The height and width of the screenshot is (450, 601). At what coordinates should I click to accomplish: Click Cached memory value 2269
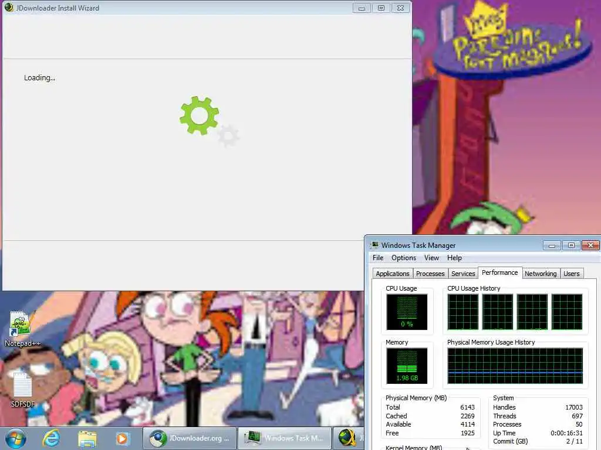point(467,416)
